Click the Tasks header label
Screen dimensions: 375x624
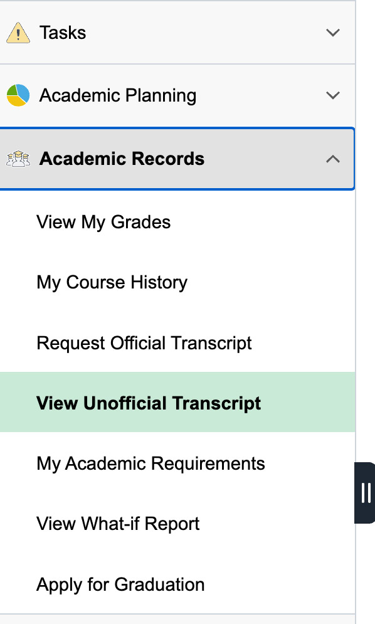[x=63, y=32]
